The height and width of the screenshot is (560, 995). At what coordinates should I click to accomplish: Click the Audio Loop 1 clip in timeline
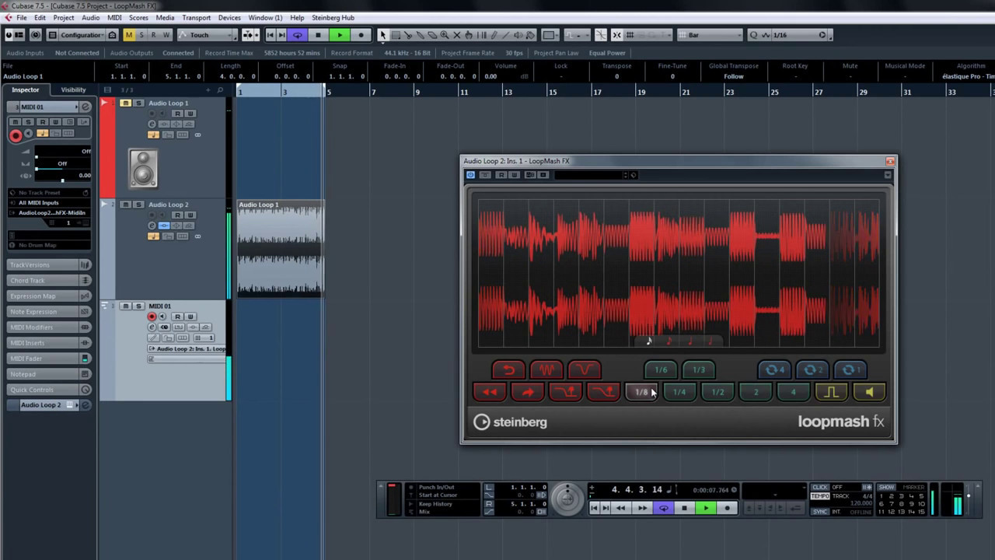point(281,249)
